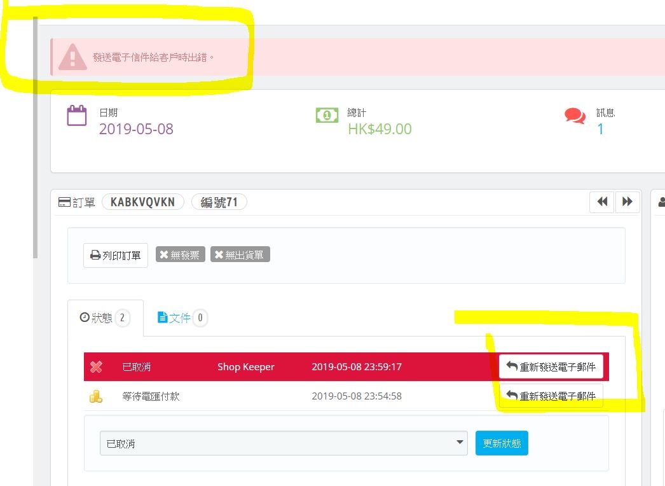This screenshot has width=665, height=486.
Task: Resend email for 等待電匯付款 status row
Action: click(551, 396)
